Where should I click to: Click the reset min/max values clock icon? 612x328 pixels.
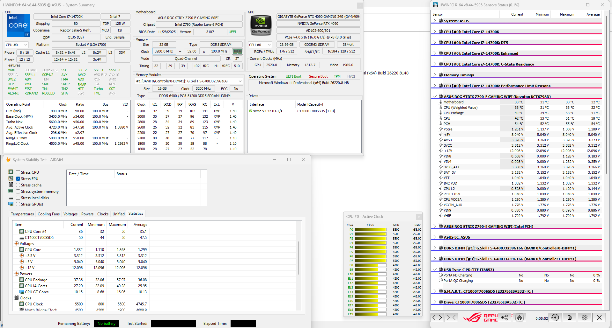pyautogui.click(x=555, y=318)
